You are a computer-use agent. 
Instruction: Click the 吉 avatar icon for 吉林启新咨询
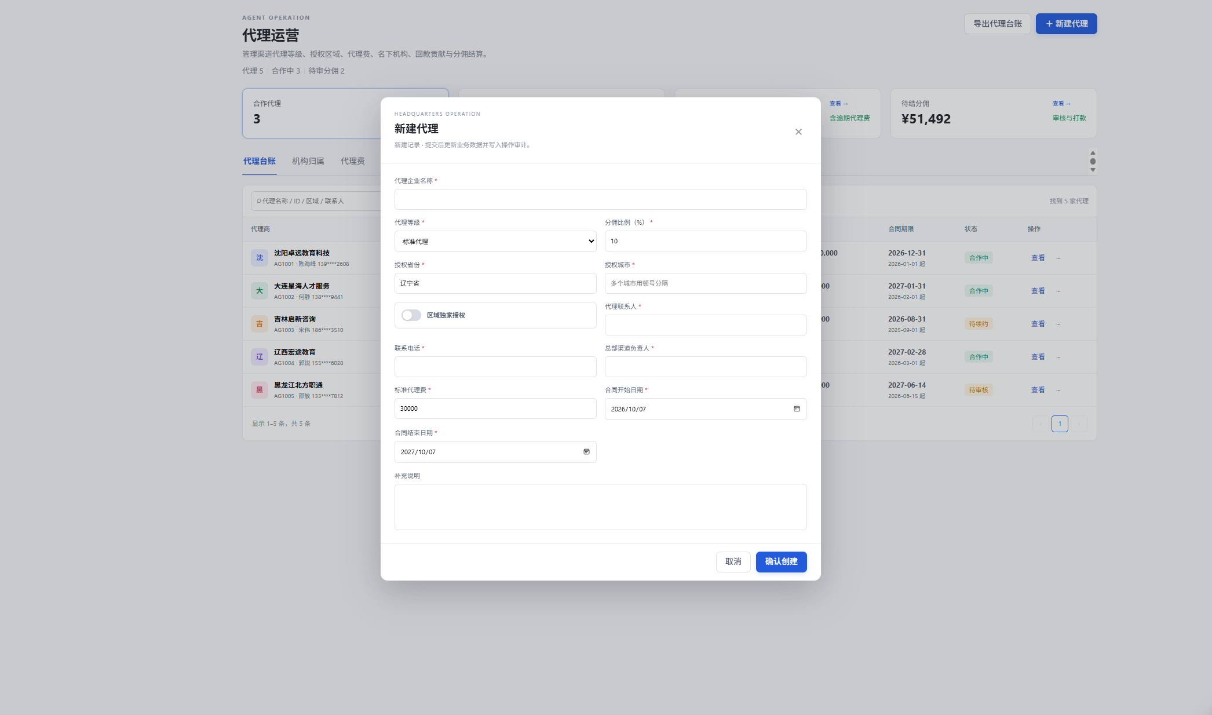click(260, 324)
